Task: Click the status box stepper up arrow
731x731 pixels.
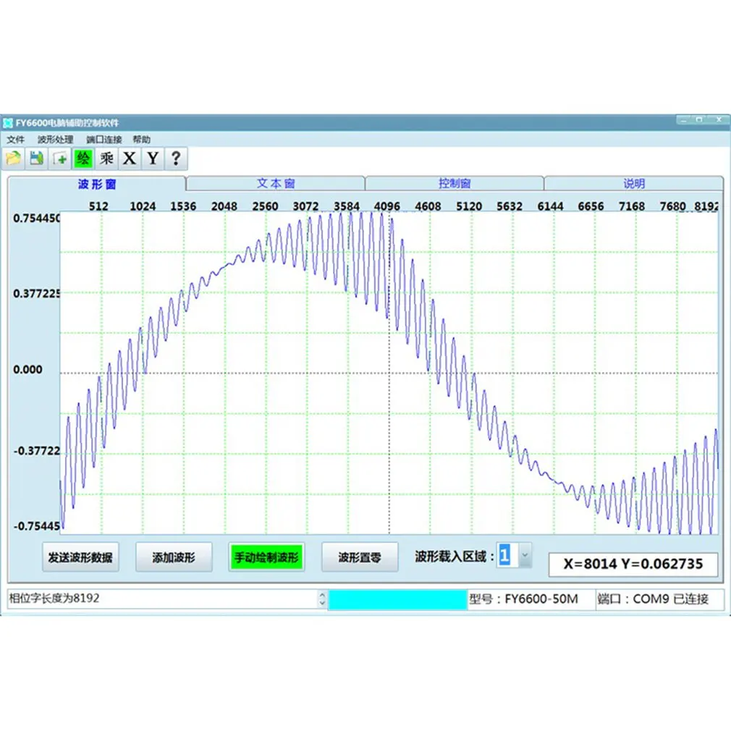Action: (323, 595)
